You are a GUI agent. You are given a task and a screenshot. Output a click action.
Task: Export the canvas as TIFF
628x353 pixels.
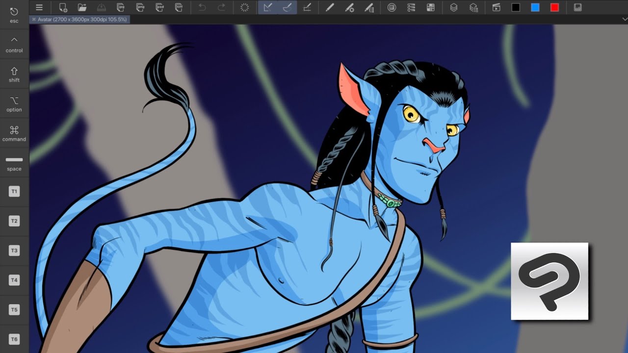click(x=179, y=7)
